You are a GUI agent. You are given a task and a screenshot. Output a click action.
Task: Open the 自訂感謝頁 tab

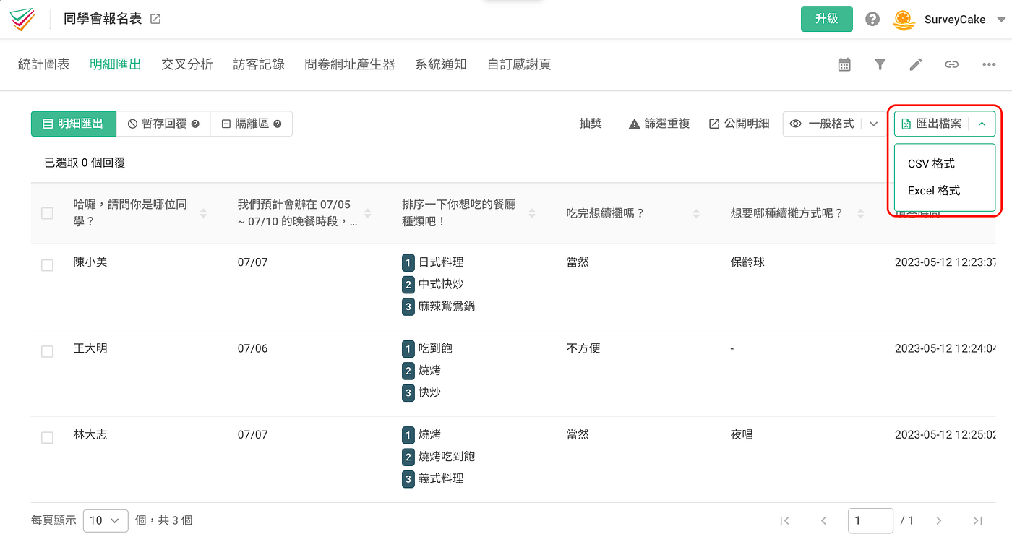point(519,64)
